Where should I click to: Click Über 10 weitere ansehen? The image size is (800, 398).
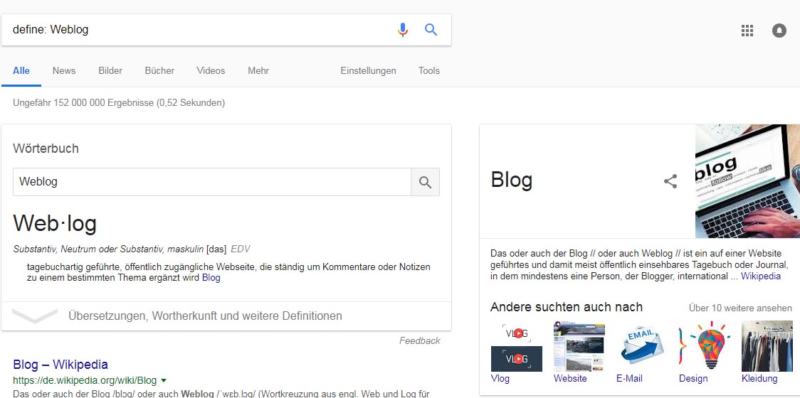coord(740,308)
